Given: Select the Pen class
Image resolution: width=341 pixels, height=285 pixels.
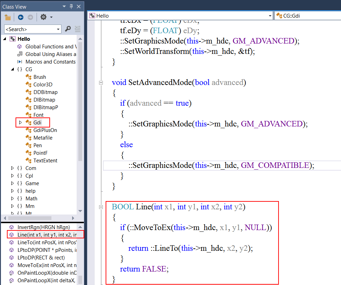Looking at the screenshot, I should [x=38, y=145].
